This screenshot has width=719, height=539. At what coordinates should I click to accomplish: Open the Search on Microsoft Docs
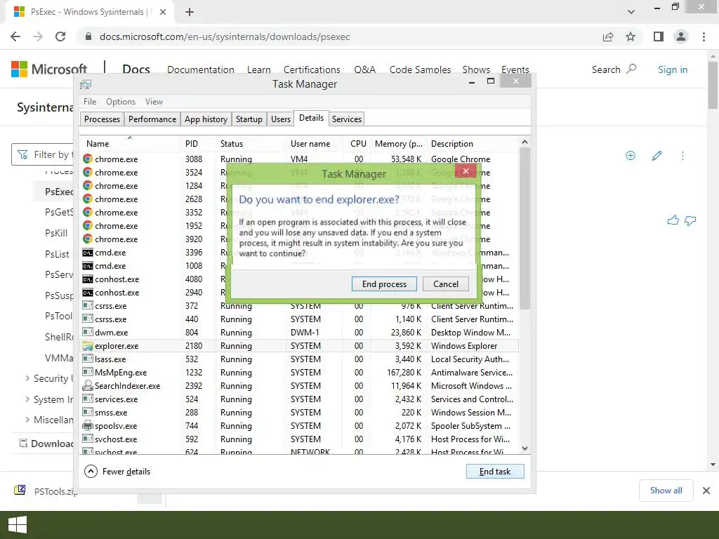click(x=614, y=69)
